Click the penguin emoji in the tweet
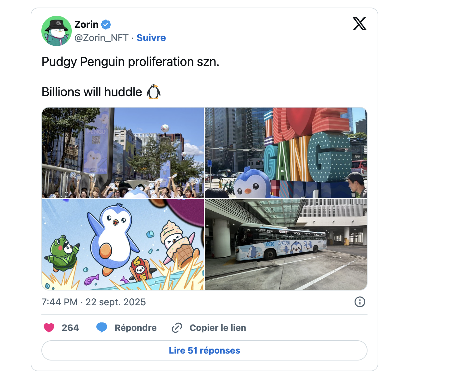 coord(154,92)
